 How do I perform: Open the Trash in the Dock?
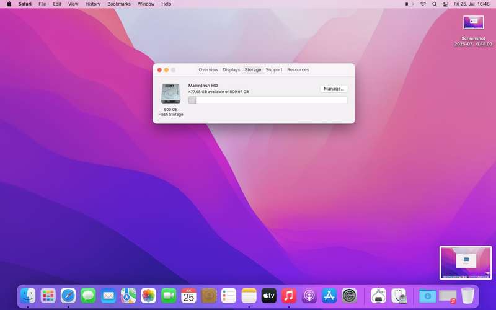pyautogui.click(x=467, y=296)
